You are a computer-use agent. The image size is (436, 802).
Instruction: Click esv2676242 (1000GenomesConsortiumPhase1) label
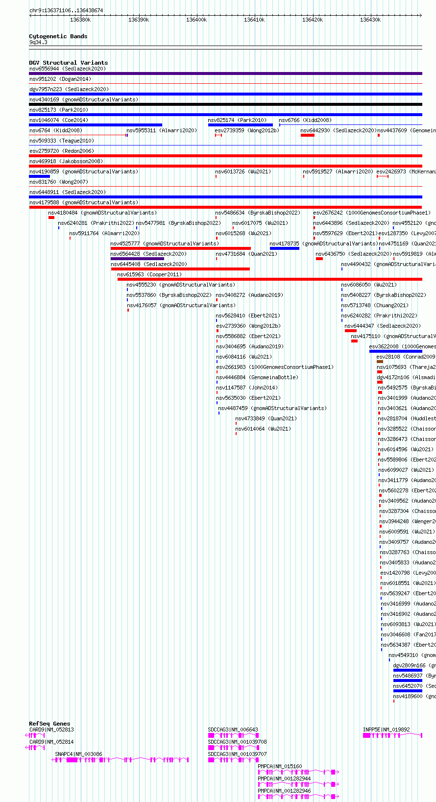[372, 213]
